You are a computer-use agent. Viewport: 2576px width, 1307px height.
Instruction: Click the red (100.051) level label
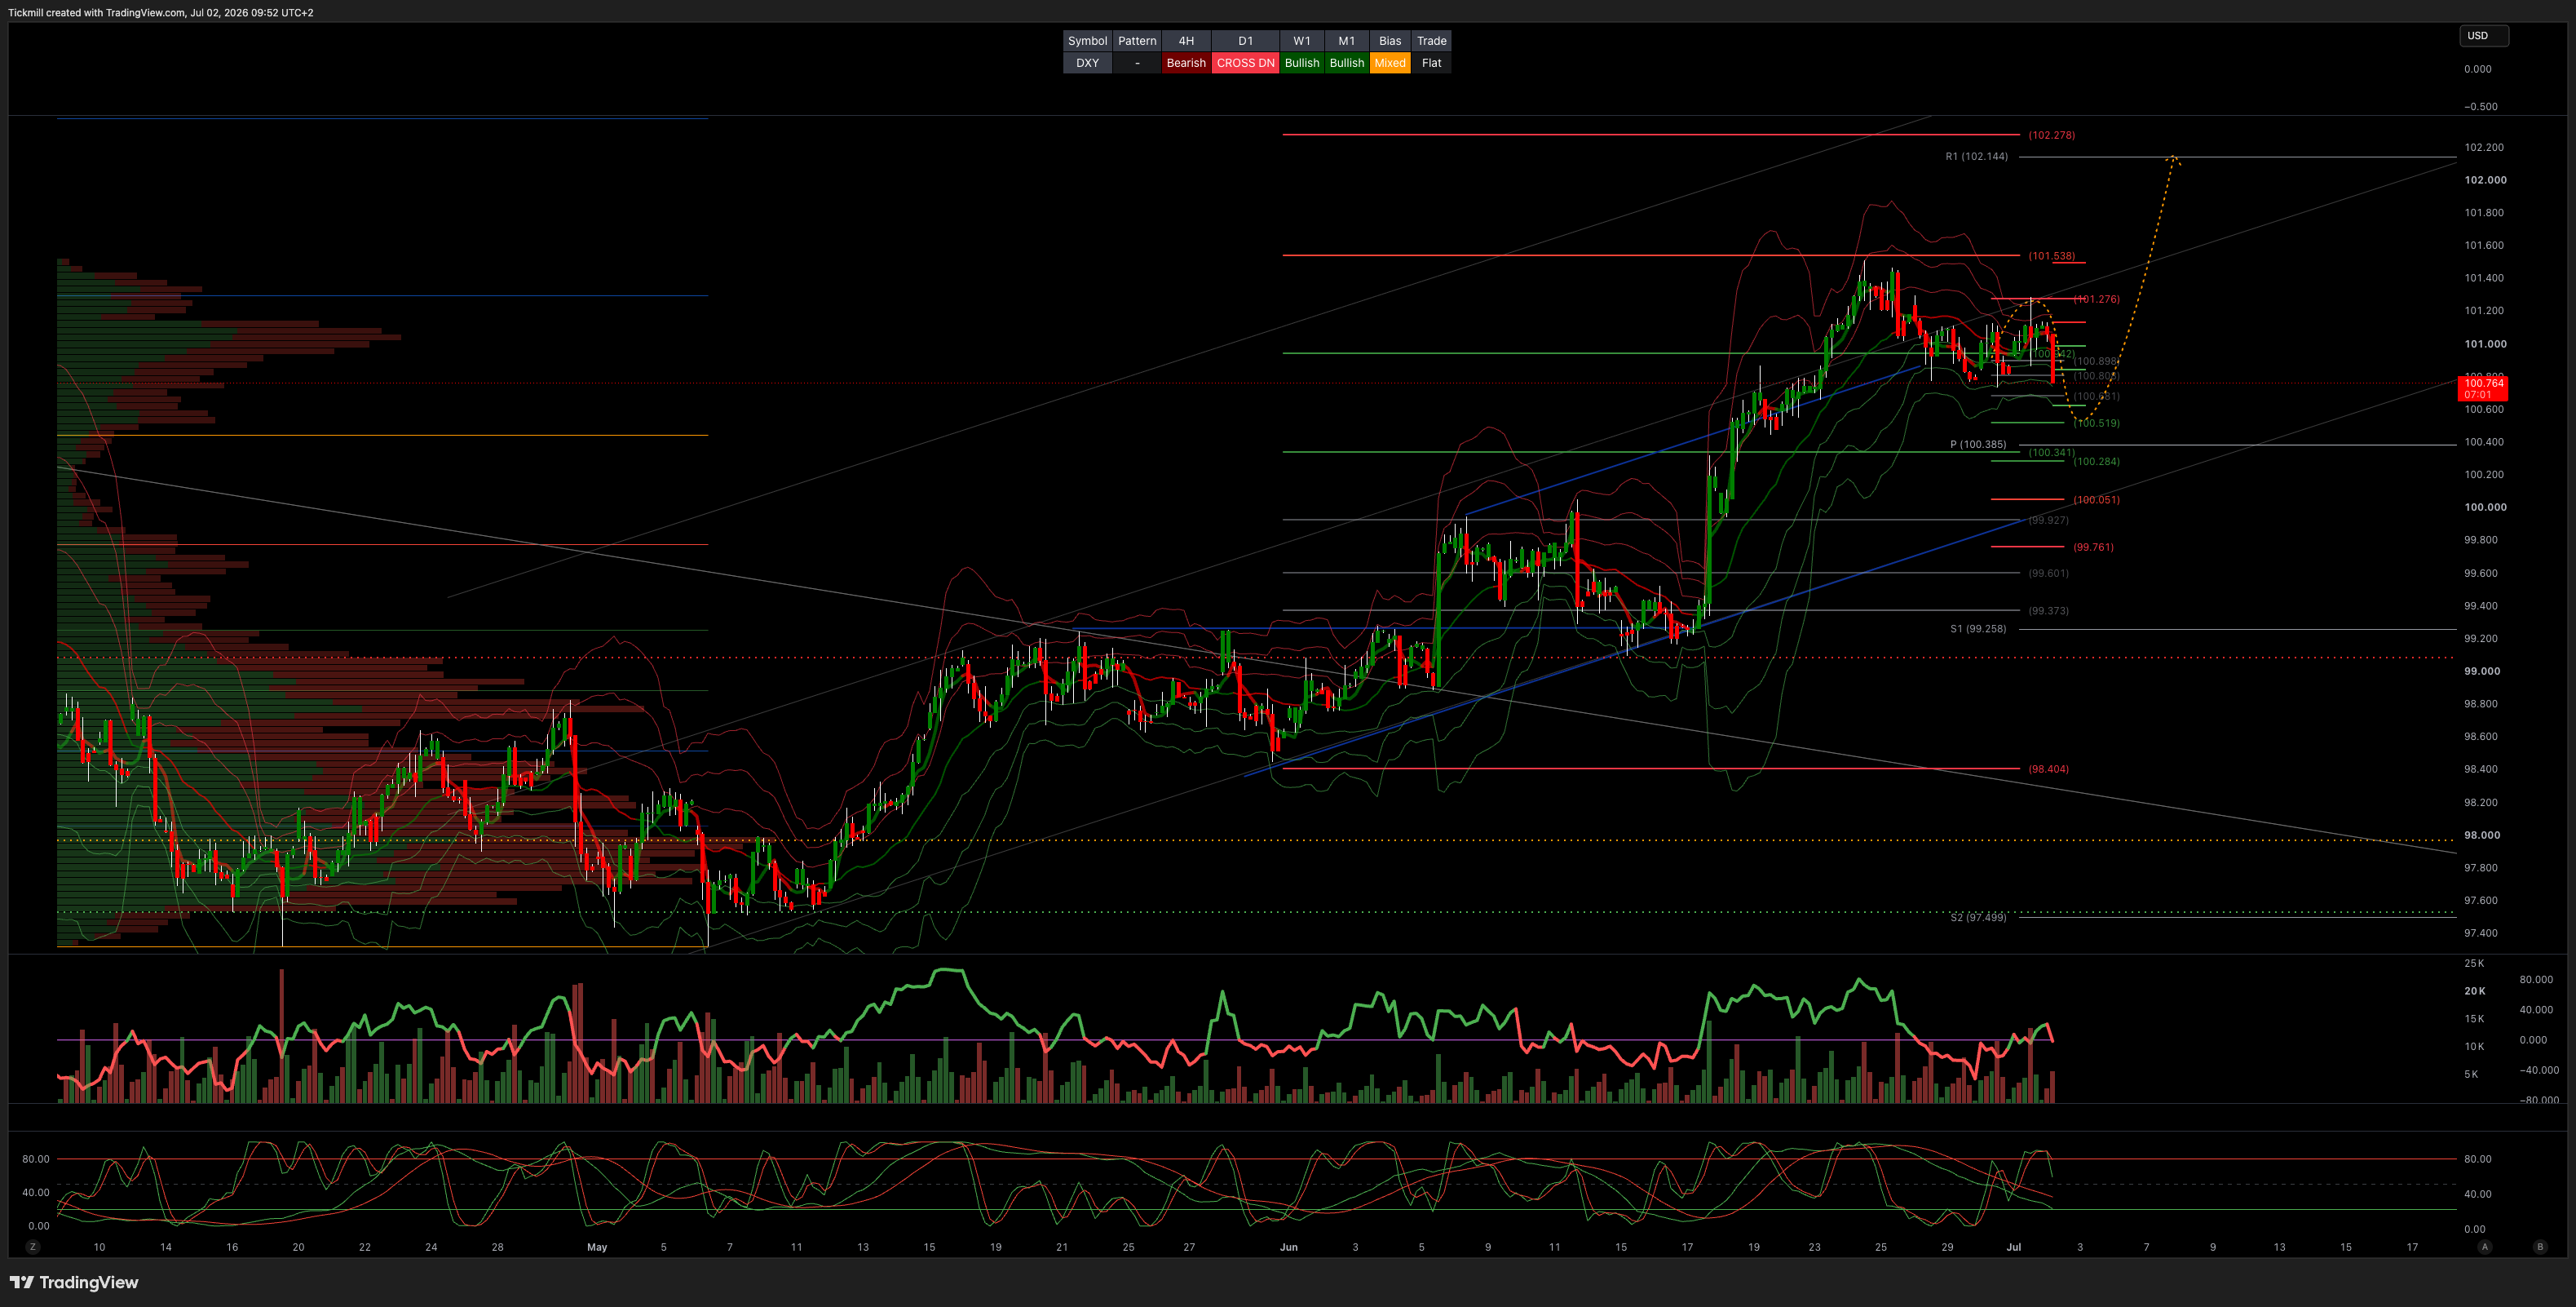click(2096, 499)
